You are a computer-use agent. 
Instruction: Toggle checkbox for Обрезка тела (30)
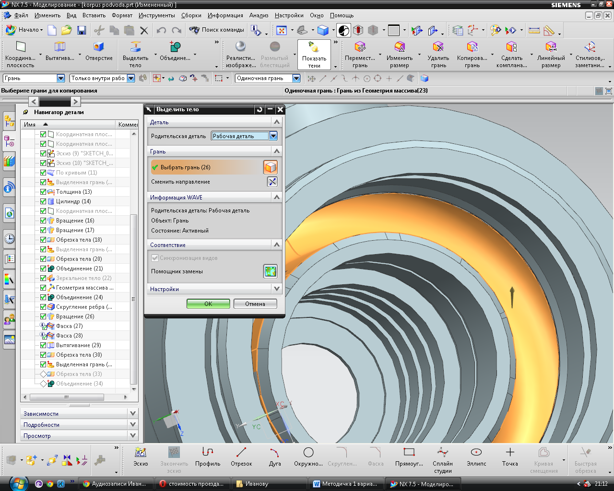coord(43,355)
